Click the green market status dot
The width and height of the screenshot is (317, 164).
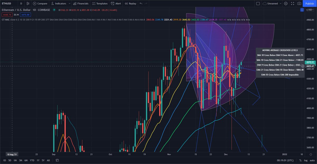pos(54,10)
